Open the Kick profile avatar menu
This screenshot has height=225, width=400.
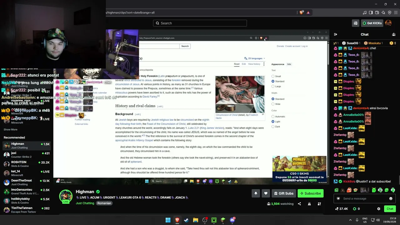pos(388,23)
